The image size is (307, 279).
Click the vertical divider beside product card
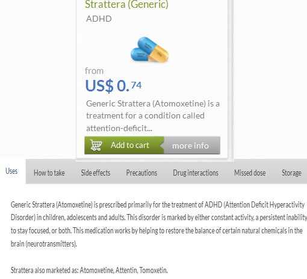(x=233, y=80)
